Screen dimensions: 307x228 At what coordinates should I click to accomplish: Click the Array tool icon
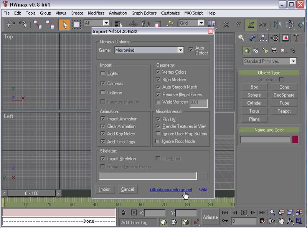tap(290, 25)
